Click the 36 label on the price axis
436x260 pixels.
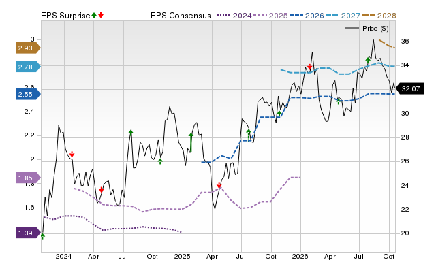point(405,42)
